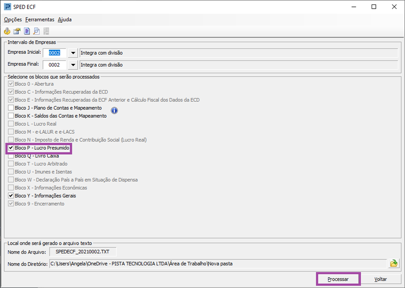
Task: Click the blue text document toolbar icon
Action: pyautogui.click(x=27, y=31)
